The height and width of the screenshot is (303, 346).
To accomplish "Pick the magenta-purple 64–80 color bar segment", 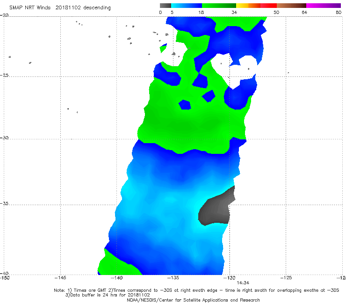I will tap(324, 6).
